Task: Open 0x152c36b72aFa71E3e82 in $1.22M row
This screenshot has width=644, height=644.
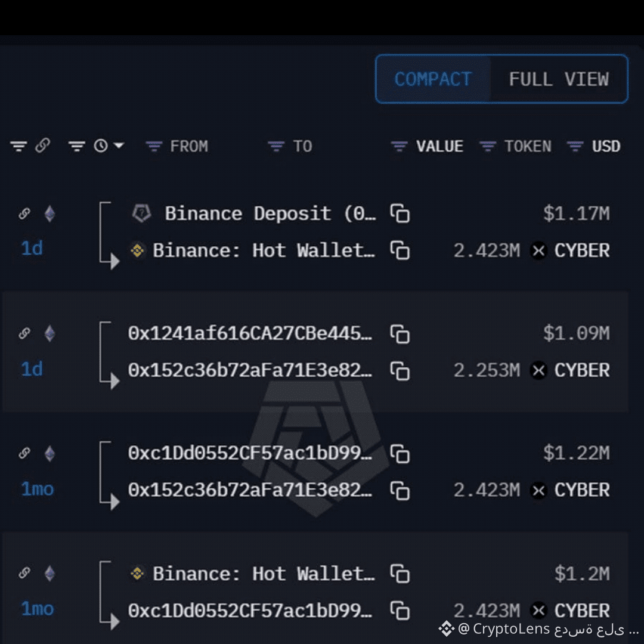Action: [x=250, y=490]
